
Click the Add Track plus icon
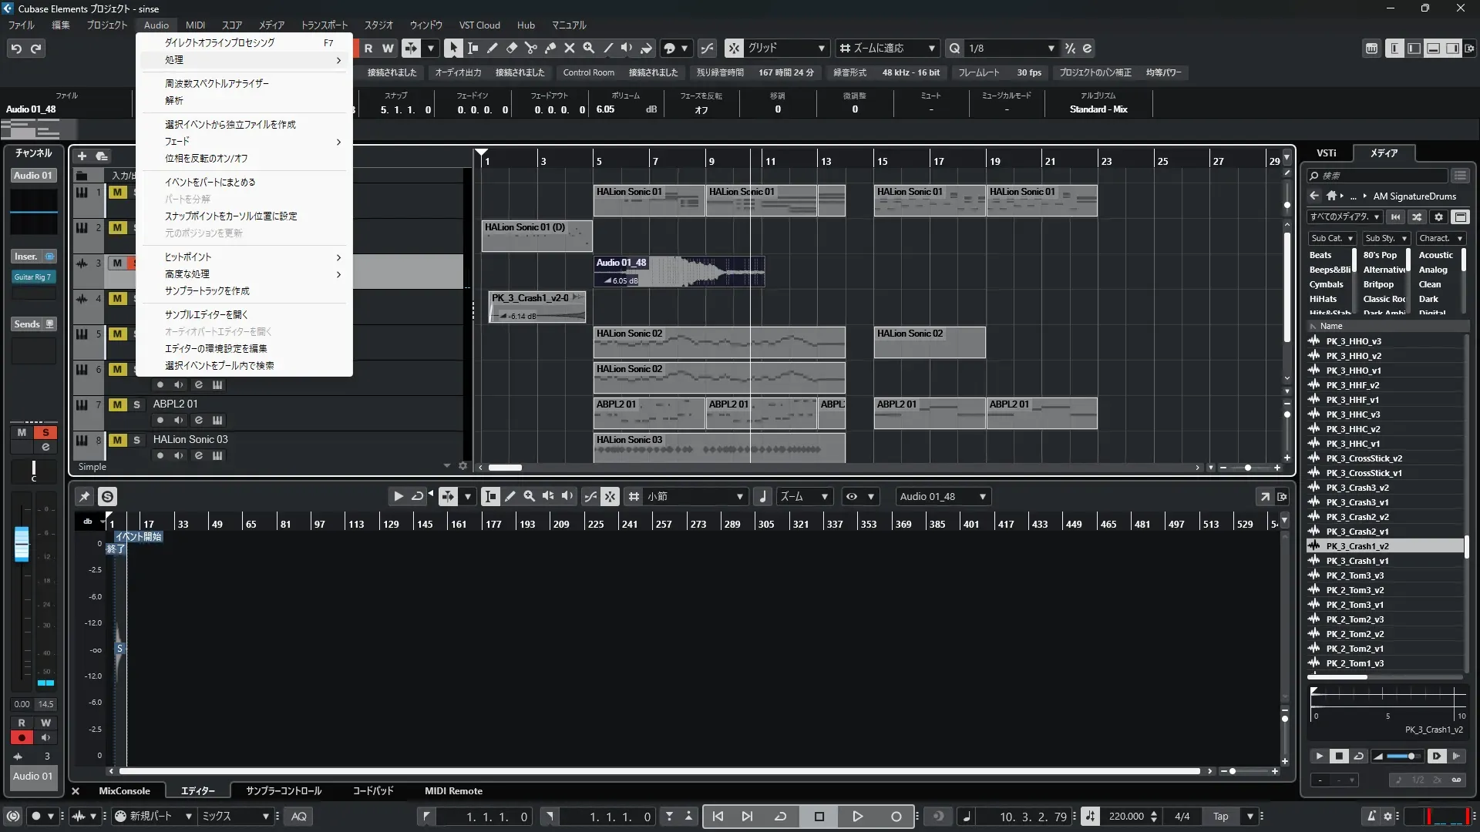(82, 156)
